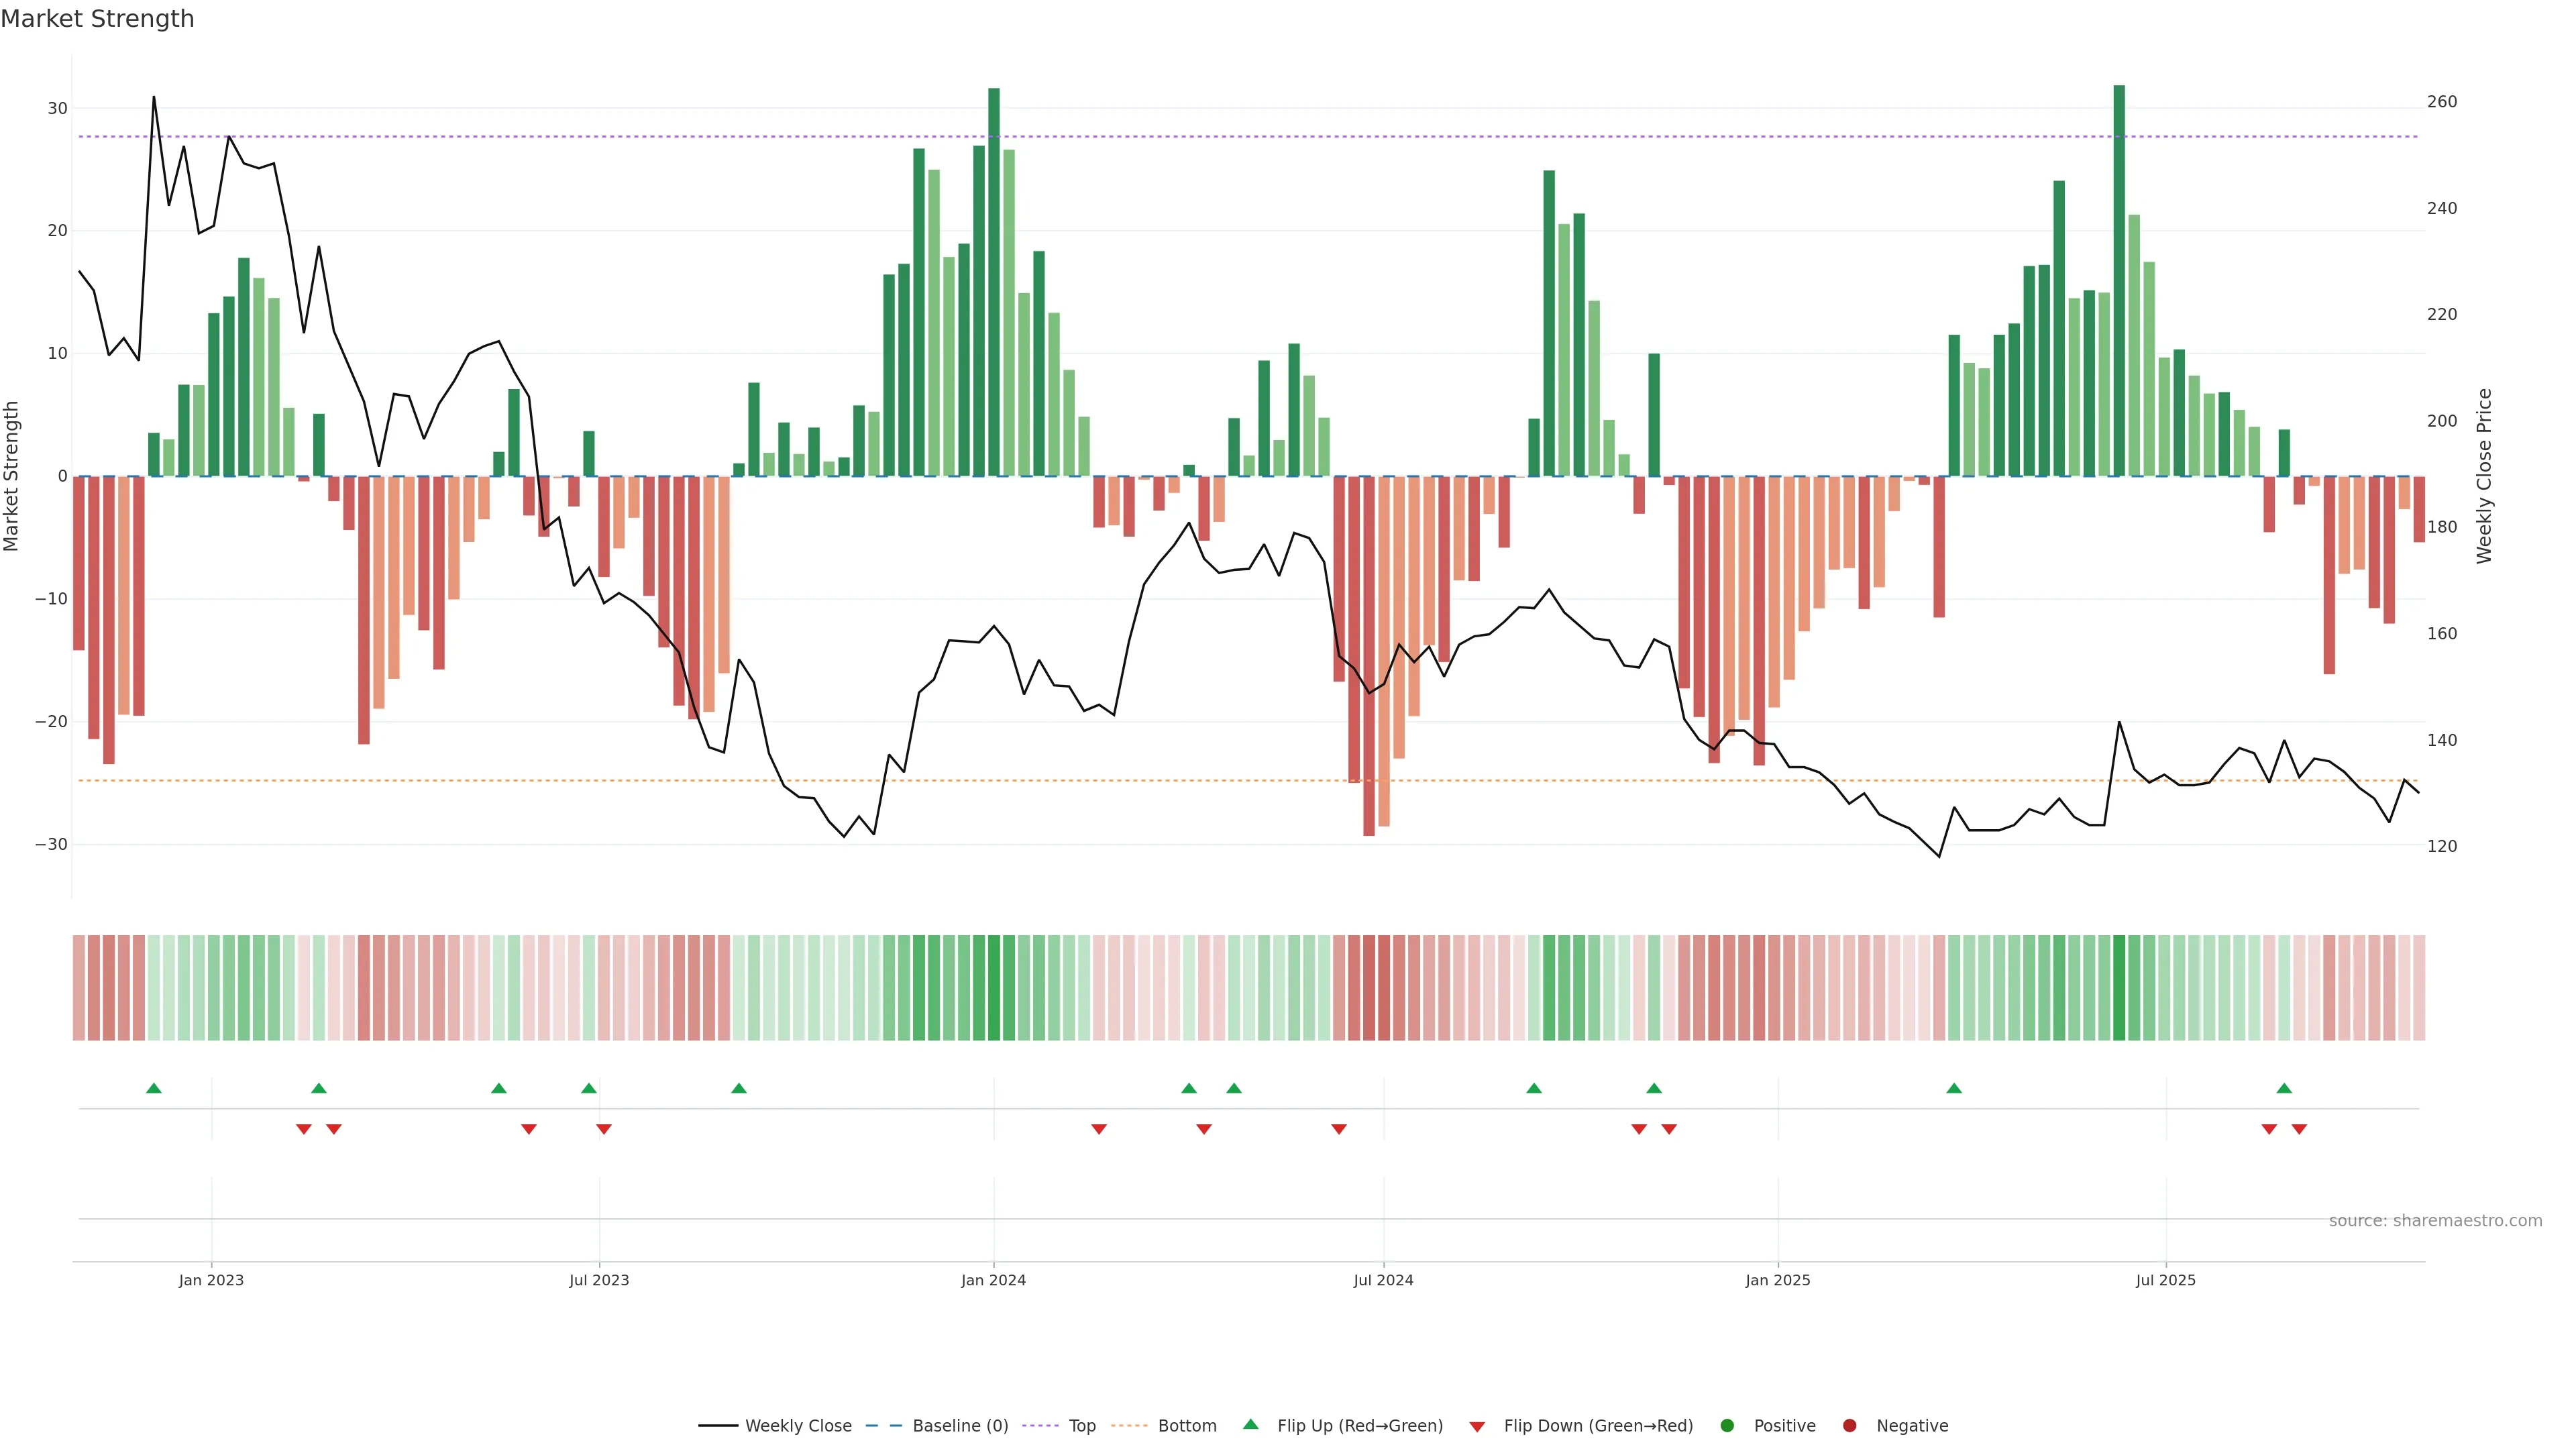Click Flip Up green triangle legend icon
The height and width of the screenshot is (1449, 2576).
pos(1250,1425)
